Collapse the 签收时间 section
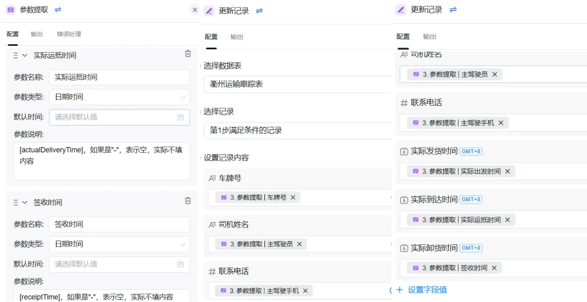Image resolution: width=587 pixels, height=302 pixels. 25,202
